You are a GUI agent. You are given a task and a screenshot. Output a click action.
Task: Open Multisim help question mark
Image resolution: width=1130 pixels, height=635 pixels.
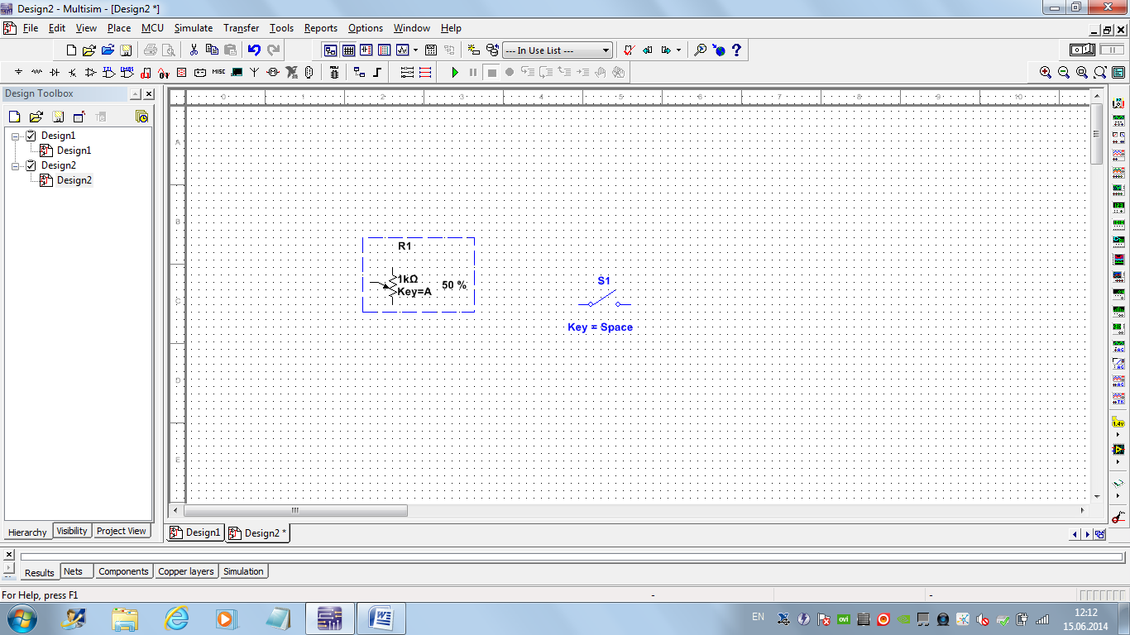(x=736, y=50)
